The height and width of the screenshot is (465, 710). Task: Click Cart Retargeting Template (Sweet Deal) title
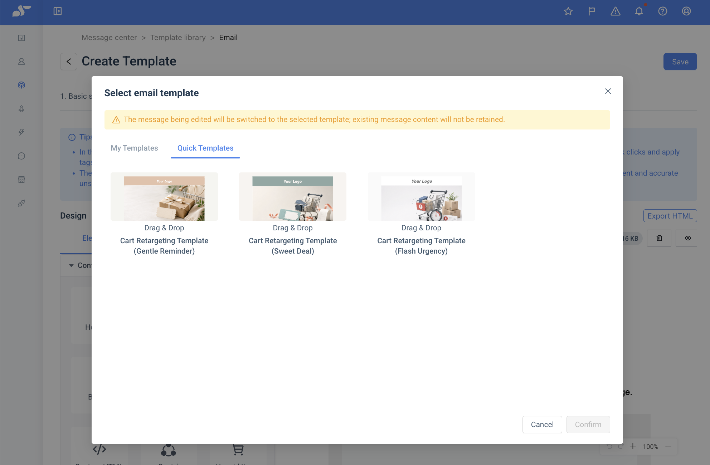coord(293,246)
